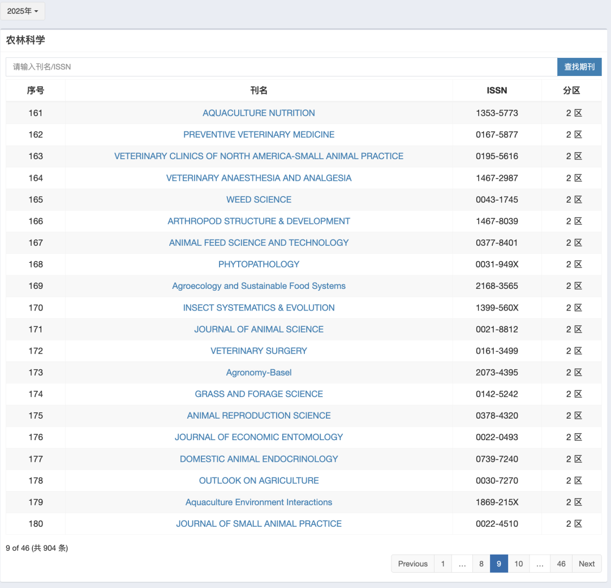The width and height of the screenshot is (611, 588).
Task: Click the ISSN column header
Action: click(x=497, y=91)
